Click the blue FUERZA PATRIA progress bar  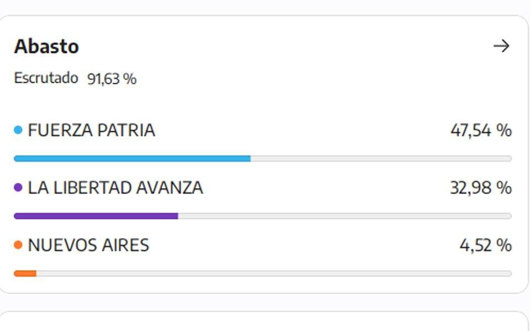coord(132,159)
